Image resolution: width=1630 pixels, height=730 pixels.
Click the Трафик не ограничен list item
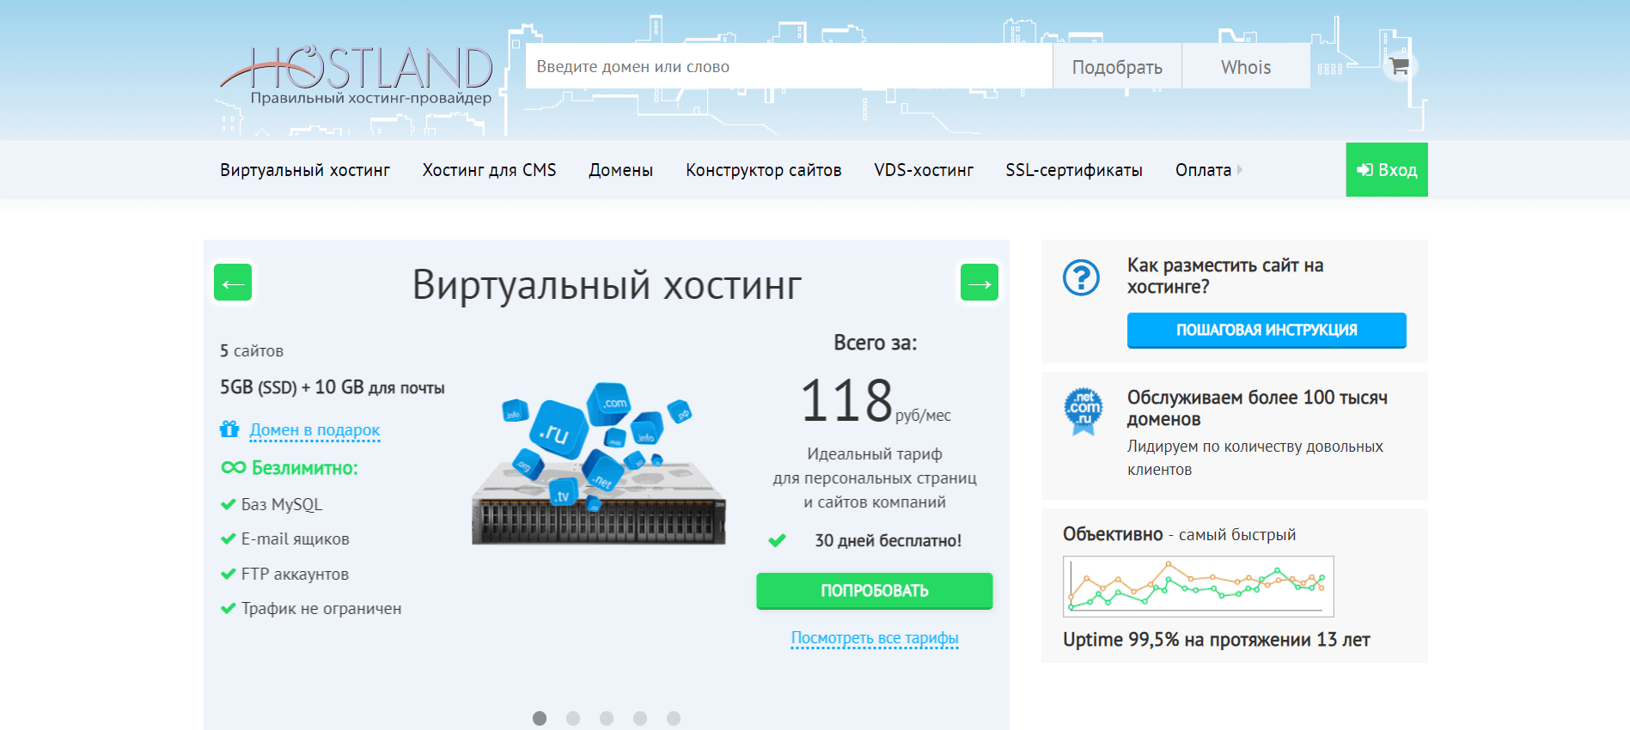coord(321,608)
